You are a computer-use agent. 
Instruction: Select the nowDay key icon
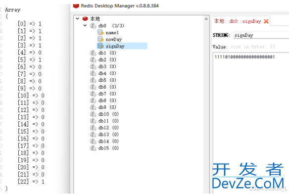coord(100,39)
